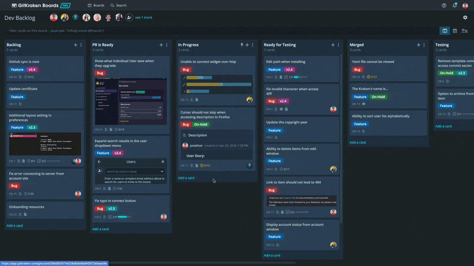Click comment icon on The Kraken's name card
This screenshot has width=474, height=266.
364,104
